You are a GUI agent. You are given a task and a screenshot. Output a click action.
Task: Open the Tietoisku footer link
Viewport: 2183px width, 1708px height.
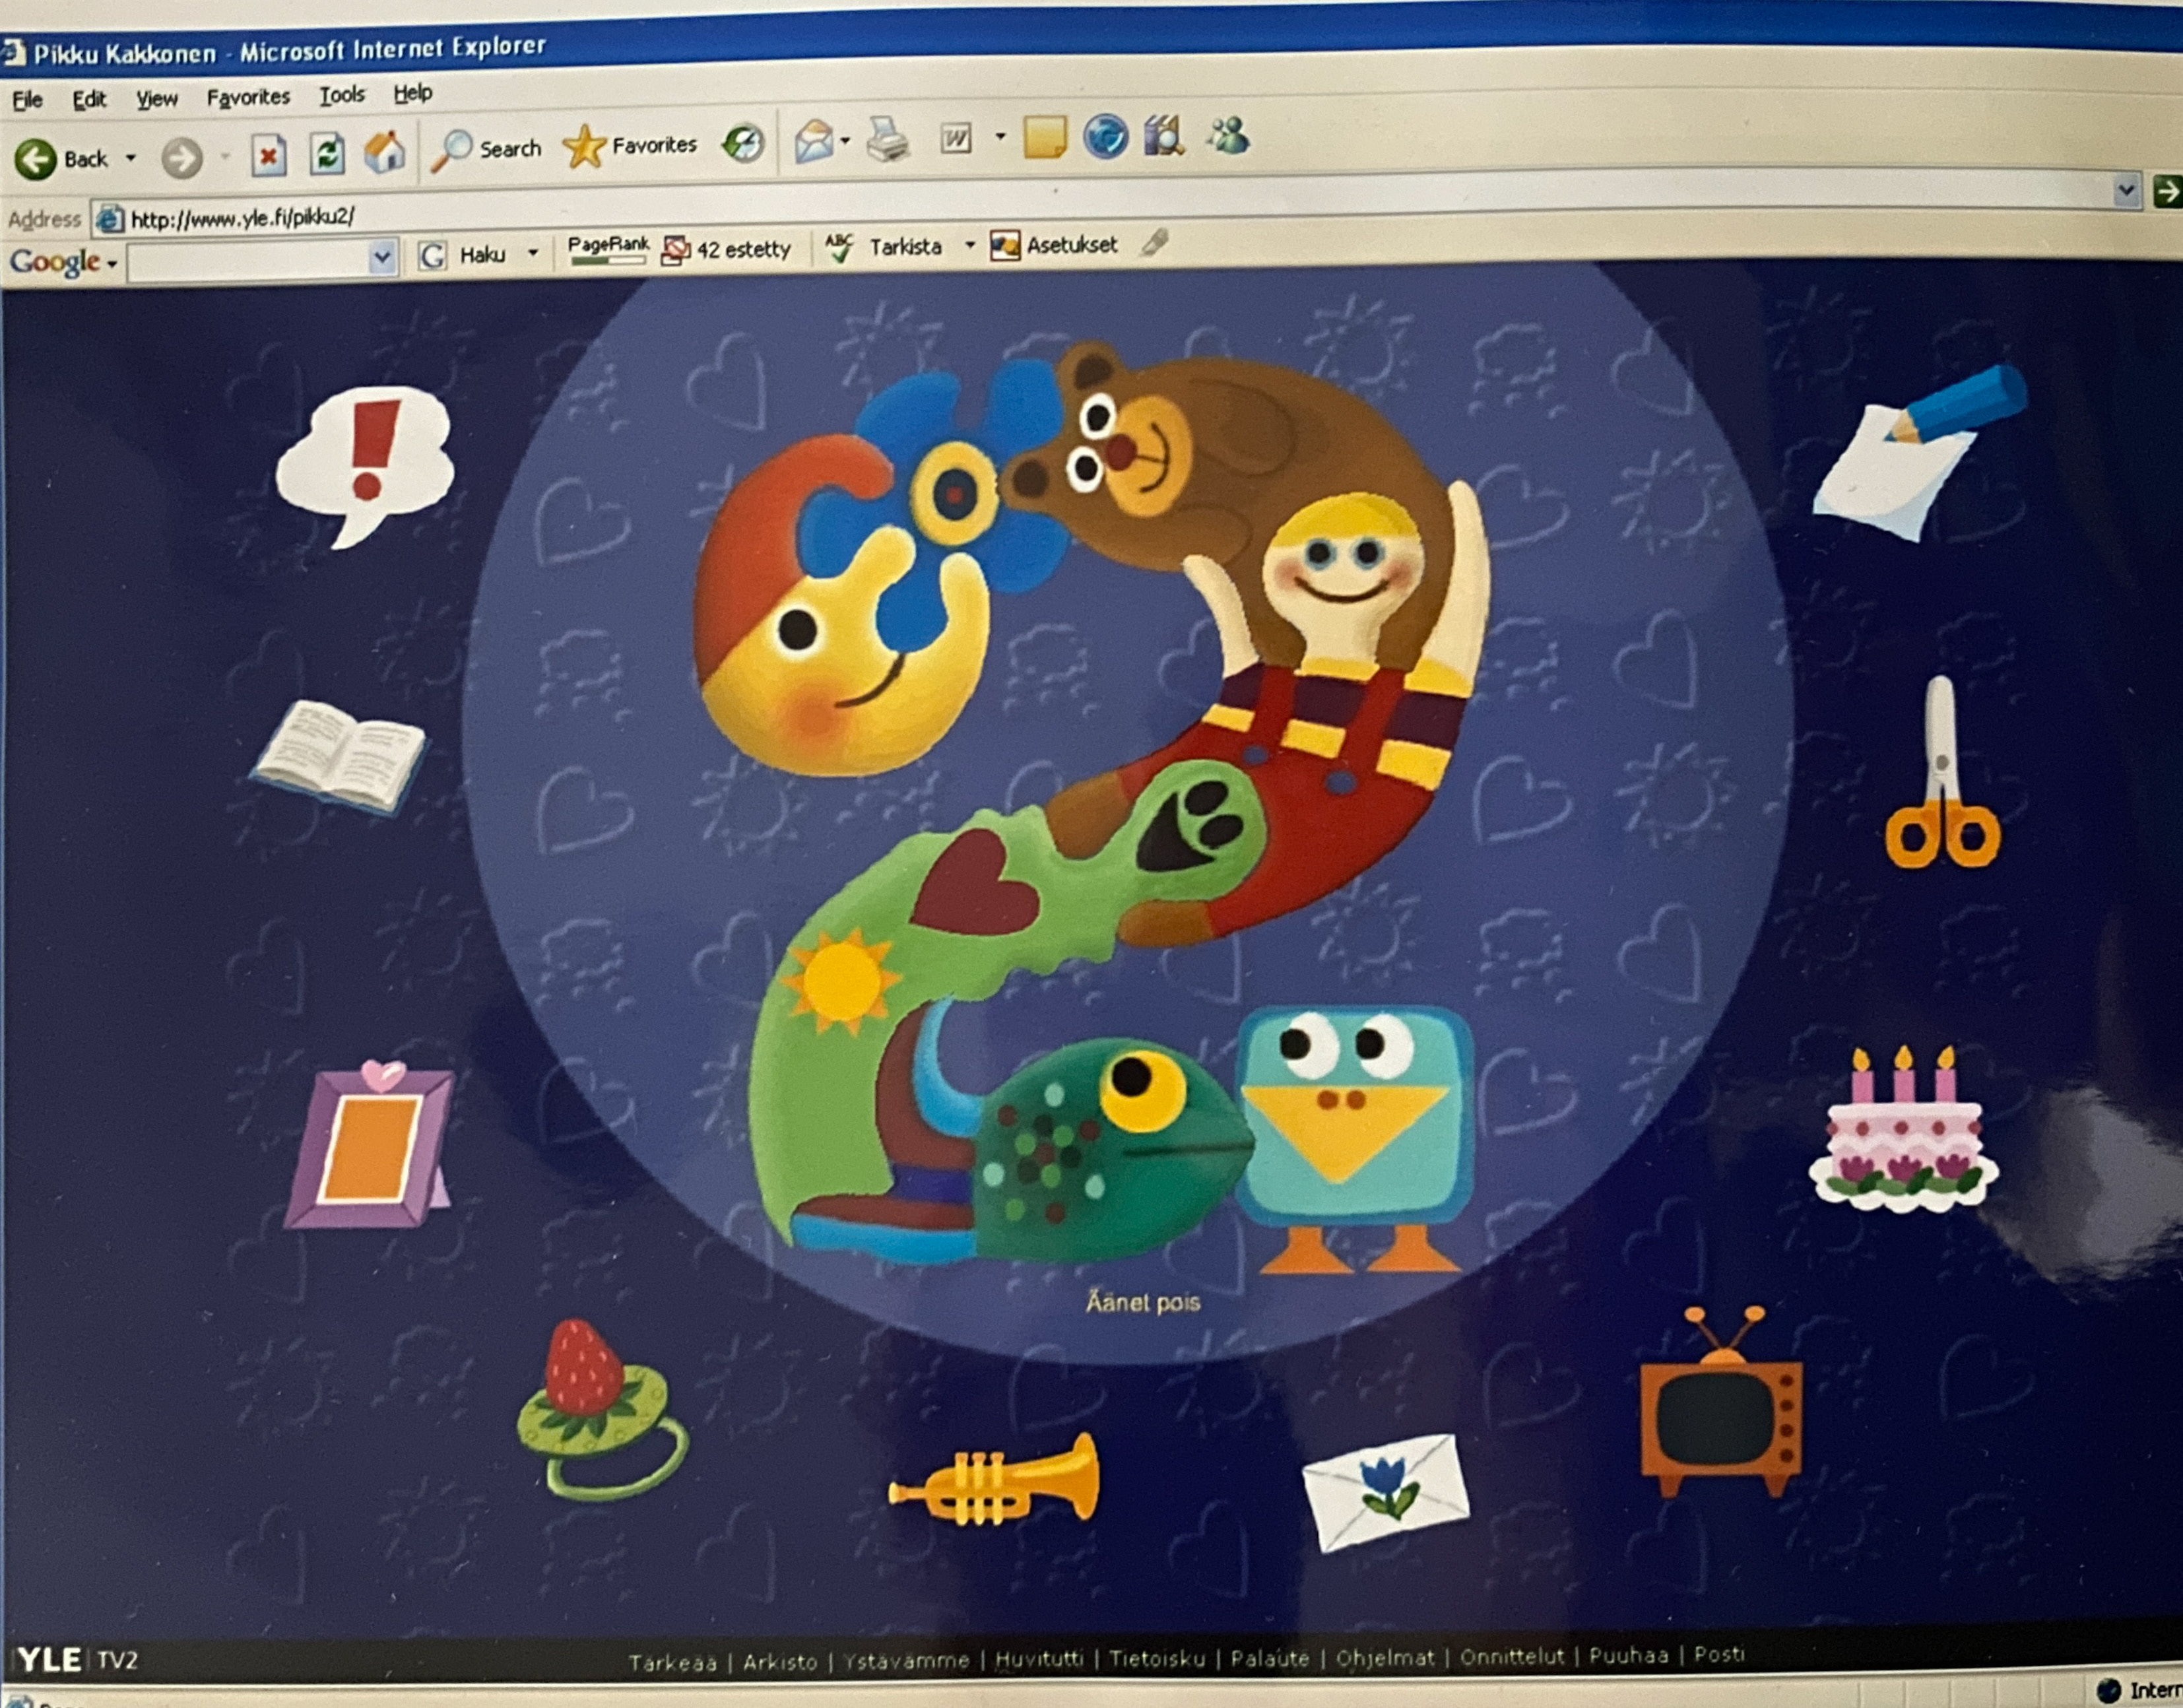tap(1157, 1658)
